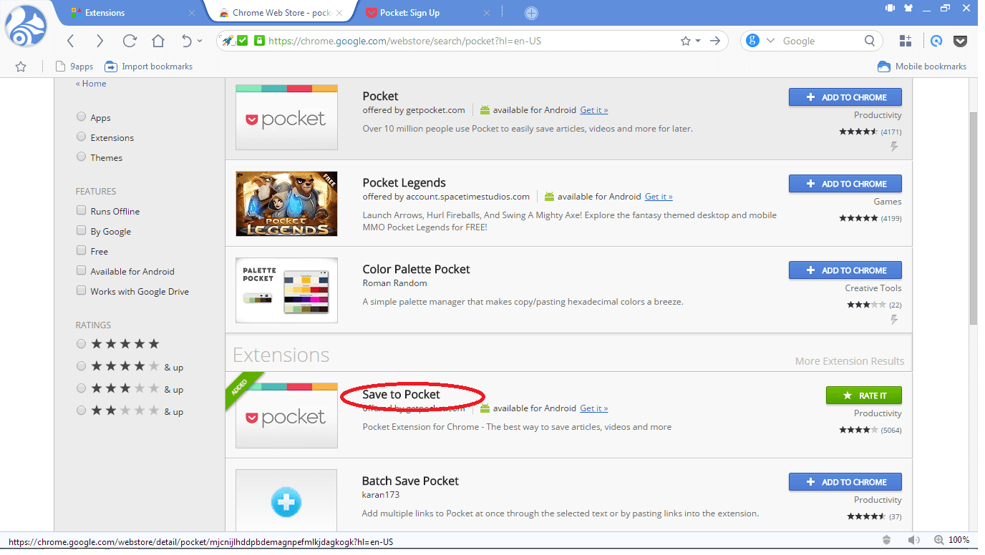Bookmark page with address bar star

[686, 41]
